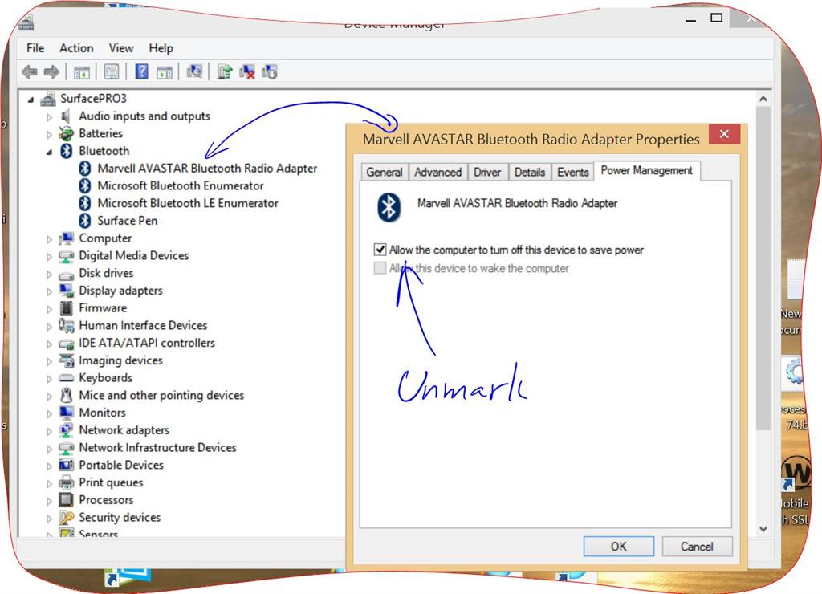Switch to the General tab

(385, 172)
